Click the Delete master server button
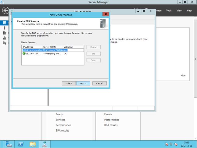 [x=94, y=47]
